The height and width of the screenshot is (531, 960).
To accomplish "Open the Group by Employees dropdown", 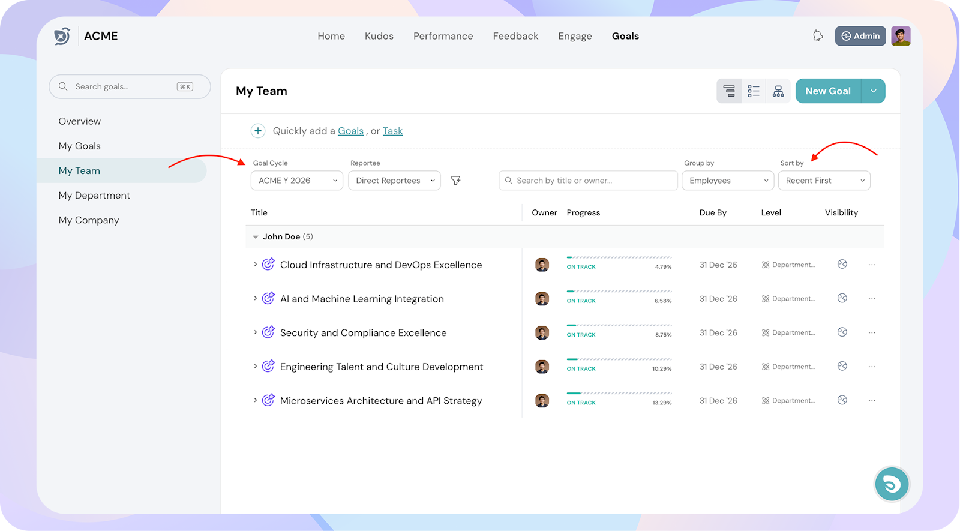I will [x=728, y=181].
